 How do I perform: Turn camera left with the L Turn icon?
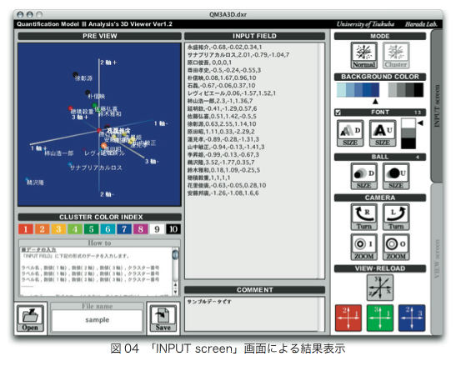click(x=396, y=217)
